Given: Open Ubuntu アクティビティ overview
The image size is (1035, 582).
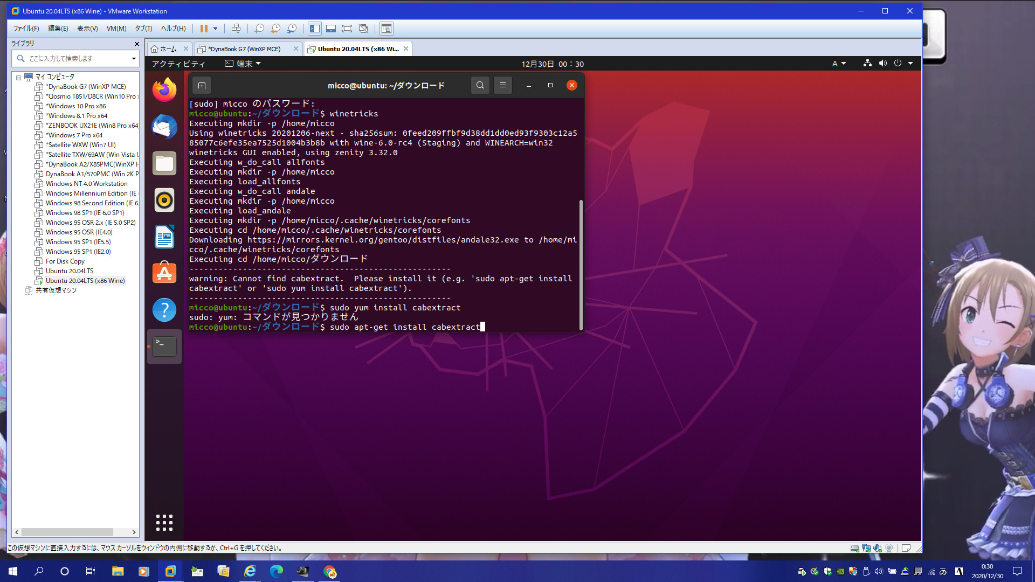Looking at the screenshot, I should click(178, 64).
